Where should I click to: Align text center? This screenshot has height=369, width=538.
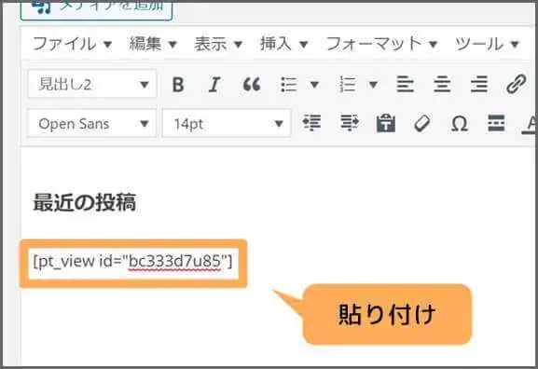coord(442,85)
